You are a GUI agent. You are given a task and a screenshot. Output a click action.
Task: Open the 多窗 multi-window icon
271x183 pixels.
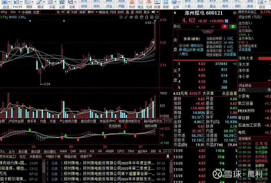pos(50,2)
